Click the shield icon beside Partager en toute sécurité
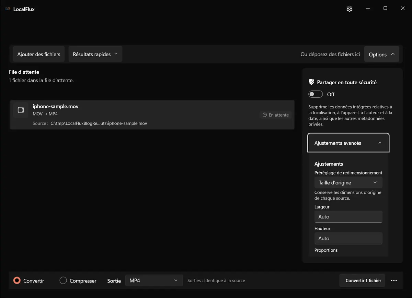The width and height of the screenshot is (412, 298). pos(311,82)
